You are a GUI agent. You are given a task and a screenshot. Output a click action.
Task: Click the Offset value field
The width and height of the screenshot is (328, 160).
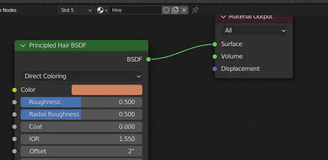[81, 151]
